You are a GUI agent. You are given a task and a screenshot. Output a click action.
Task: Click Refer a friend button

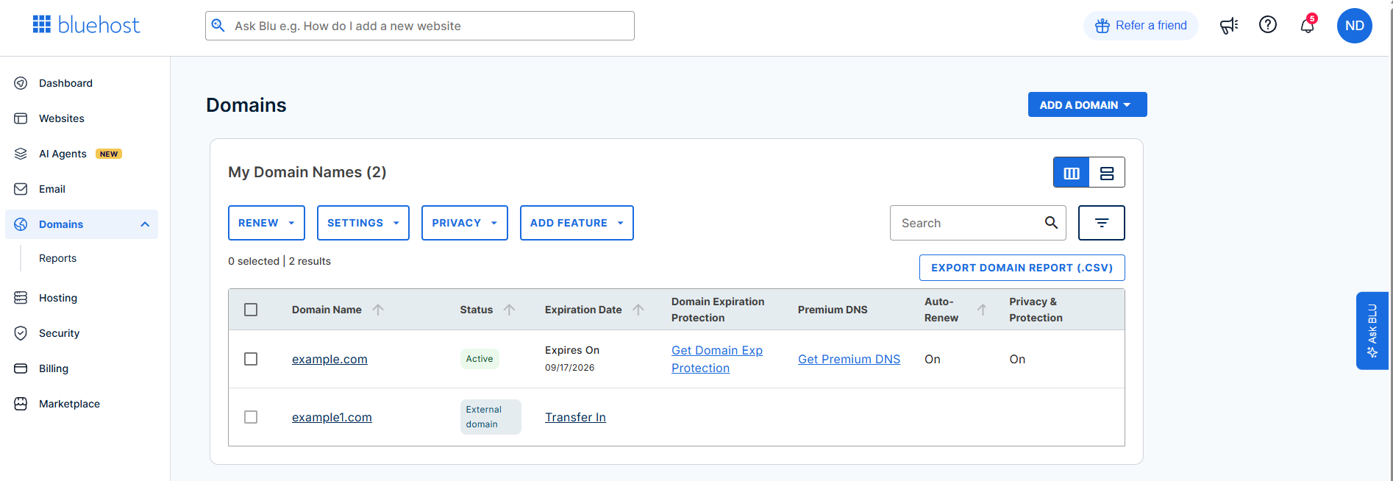pyautogui.click(x=1141, y=26)
